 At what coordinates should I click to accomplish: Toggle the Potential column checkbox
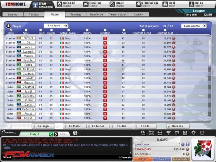[51, 30]
